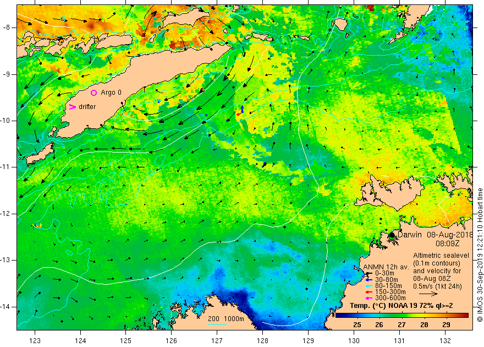Click the magenta drifter arrowhead marker

(72, 107)
